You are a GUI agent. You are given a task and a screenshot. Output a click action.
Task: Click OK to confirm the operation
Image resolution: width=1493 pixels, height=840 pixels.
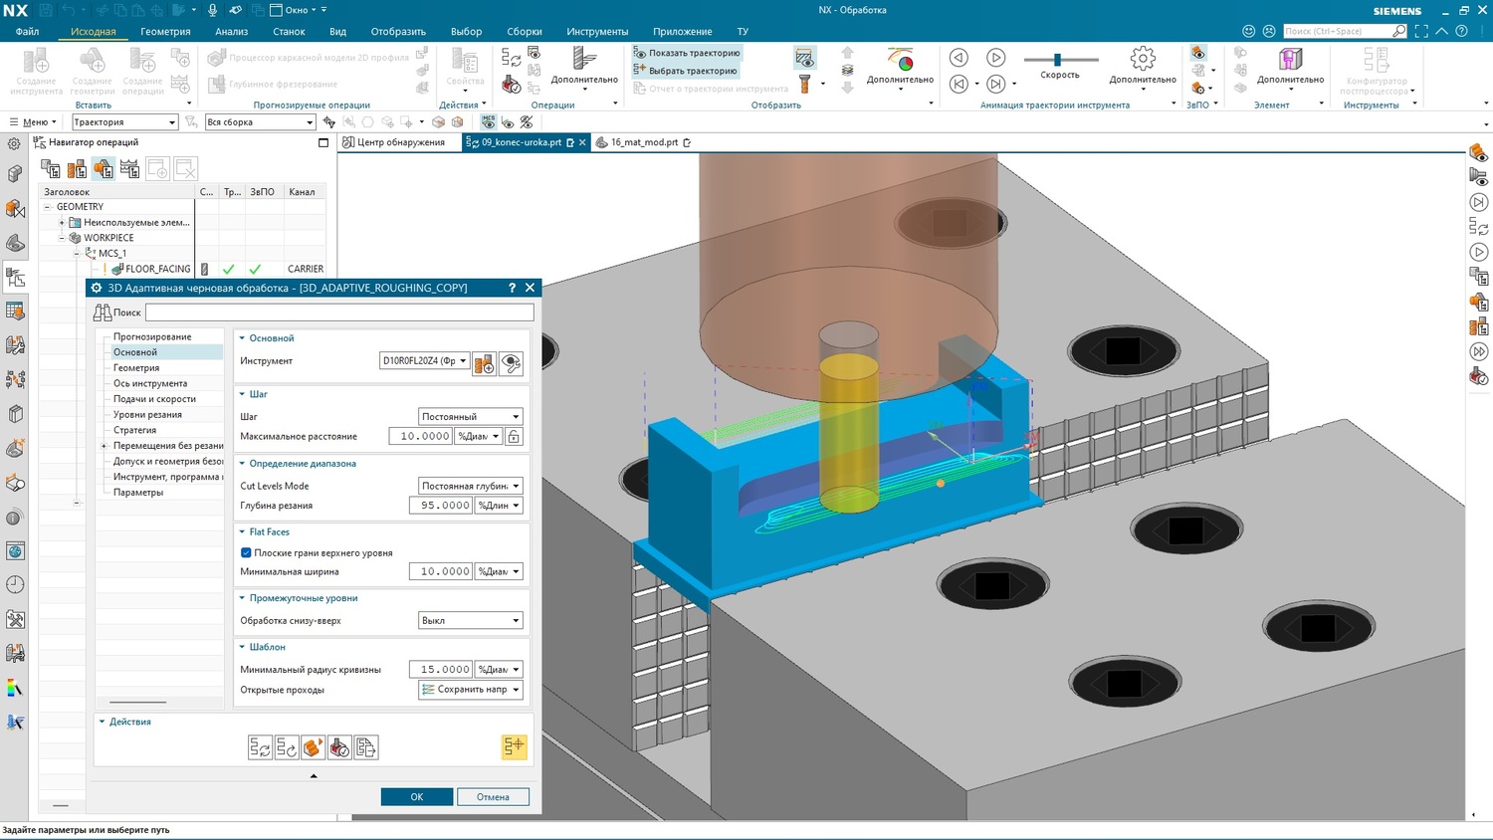(x=416, y=797)
